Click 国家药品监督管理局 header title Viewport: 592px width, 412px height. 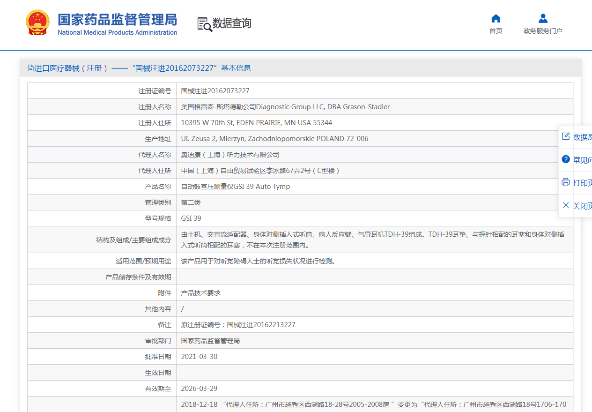[x=118, y=20]
